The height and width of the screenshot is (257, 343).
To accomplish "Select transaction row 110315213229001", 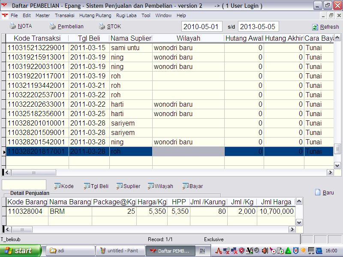I will (37, 48).
